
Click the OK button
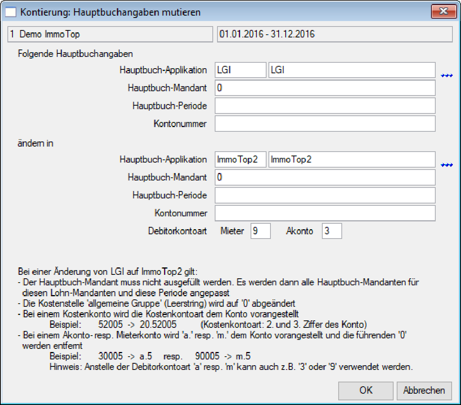[366, 391]
